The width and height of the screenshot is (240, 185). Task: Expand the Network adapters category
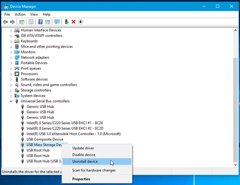pos(11,57)
